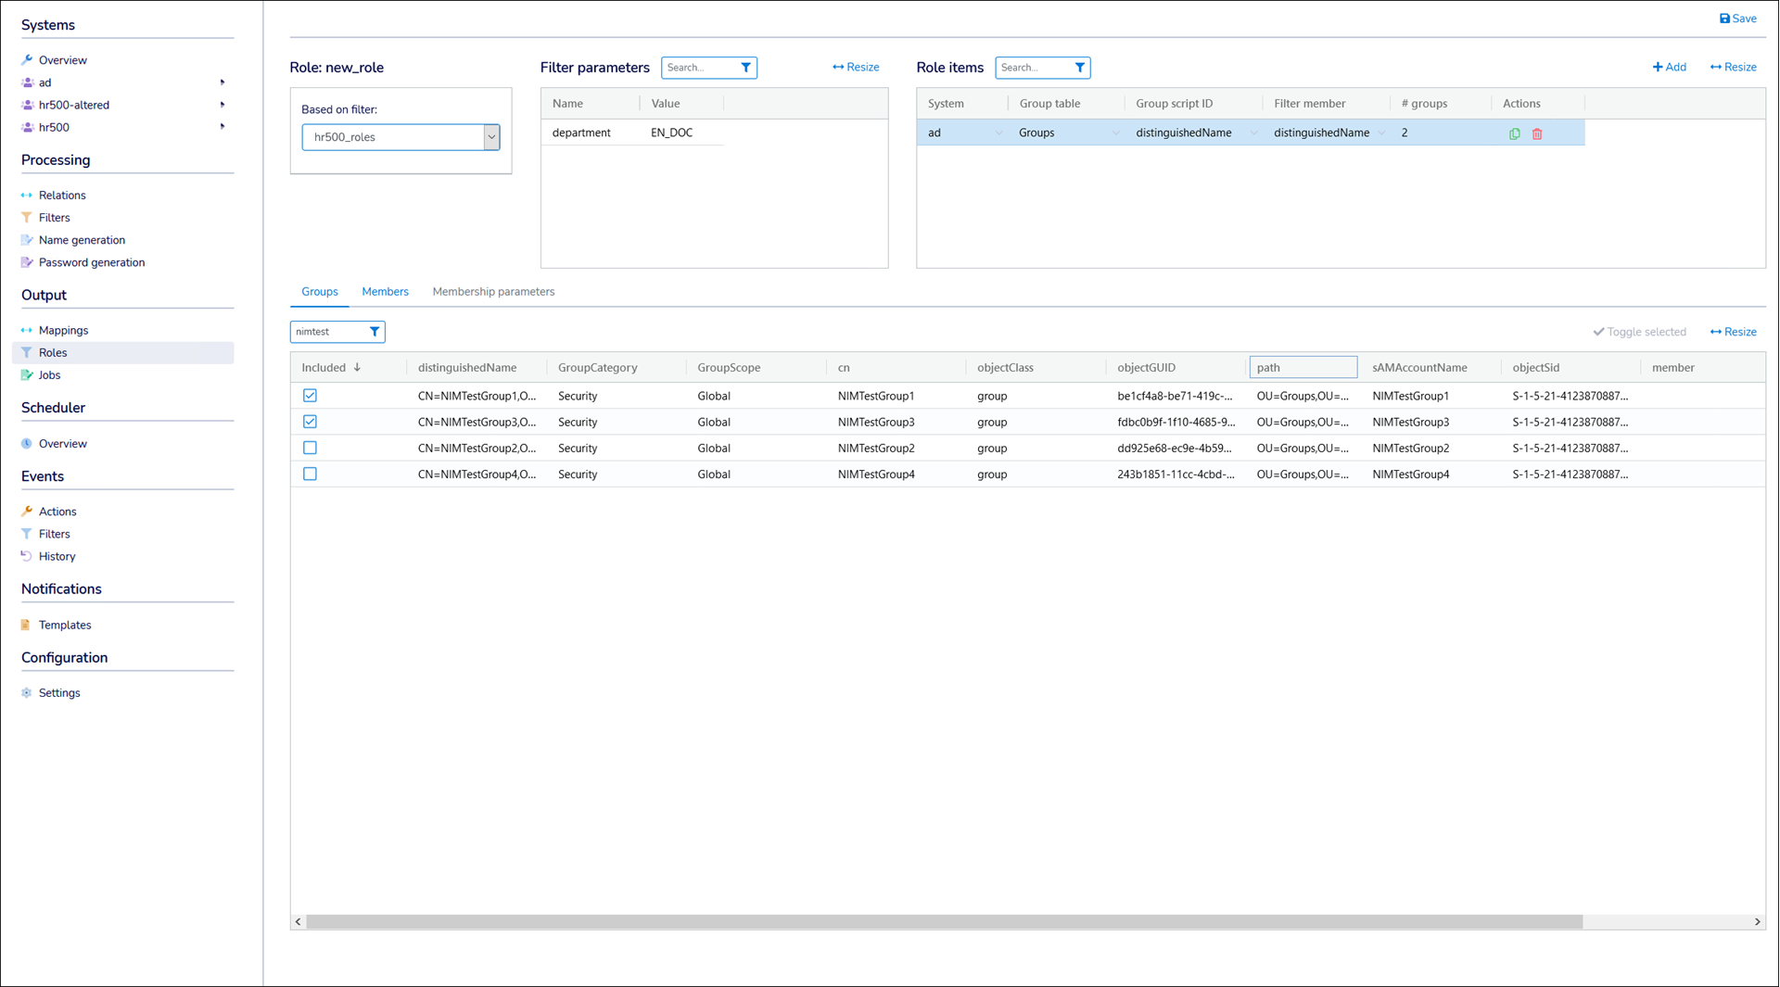Click the sort arrow in Included column

[357, 368]
